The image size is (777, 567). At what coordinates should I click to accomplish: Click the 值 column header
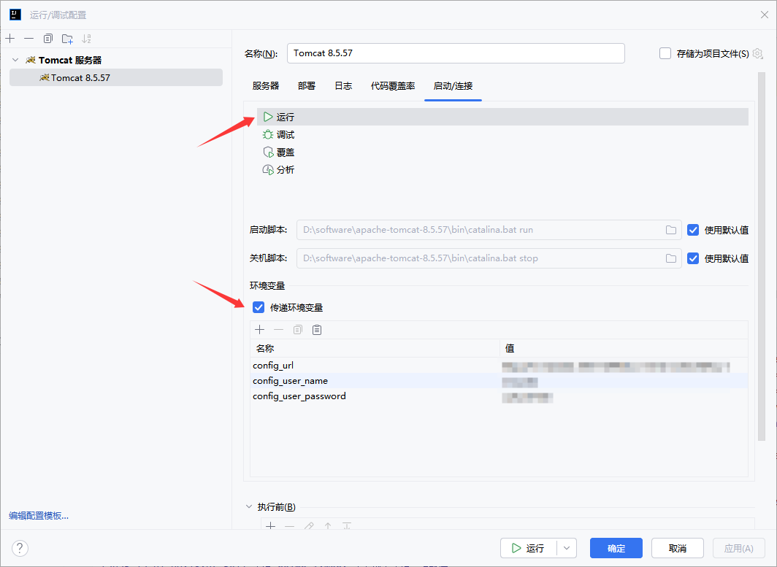pyautogui.click(x=624, y=348)
